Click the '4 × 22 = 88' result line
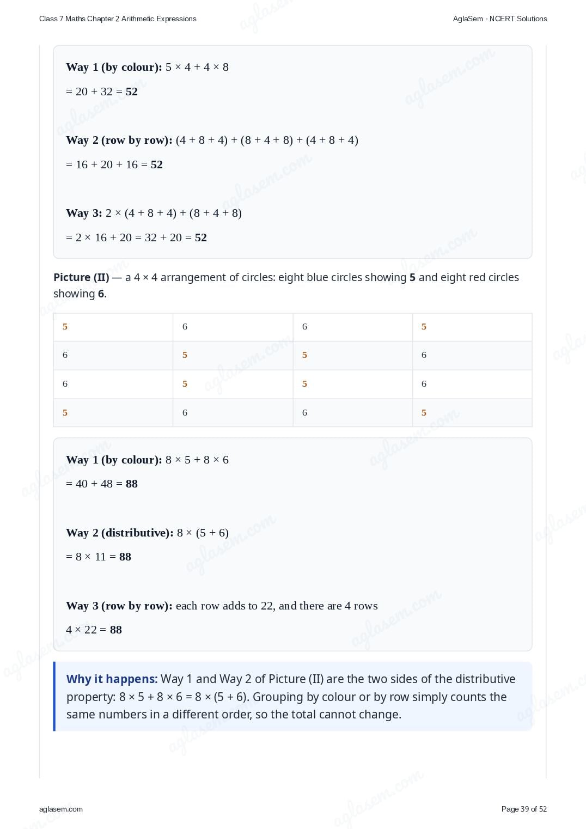 point(94,630)
